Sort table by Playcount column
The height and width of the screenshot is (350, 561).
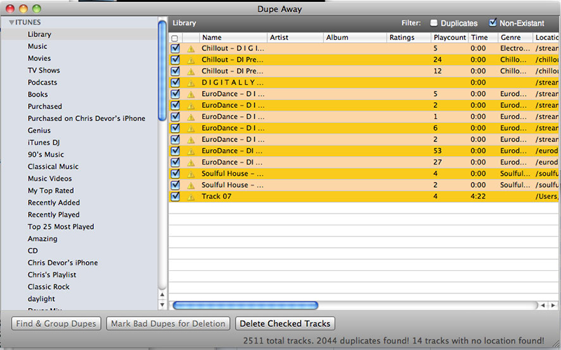tap(450, 38)
